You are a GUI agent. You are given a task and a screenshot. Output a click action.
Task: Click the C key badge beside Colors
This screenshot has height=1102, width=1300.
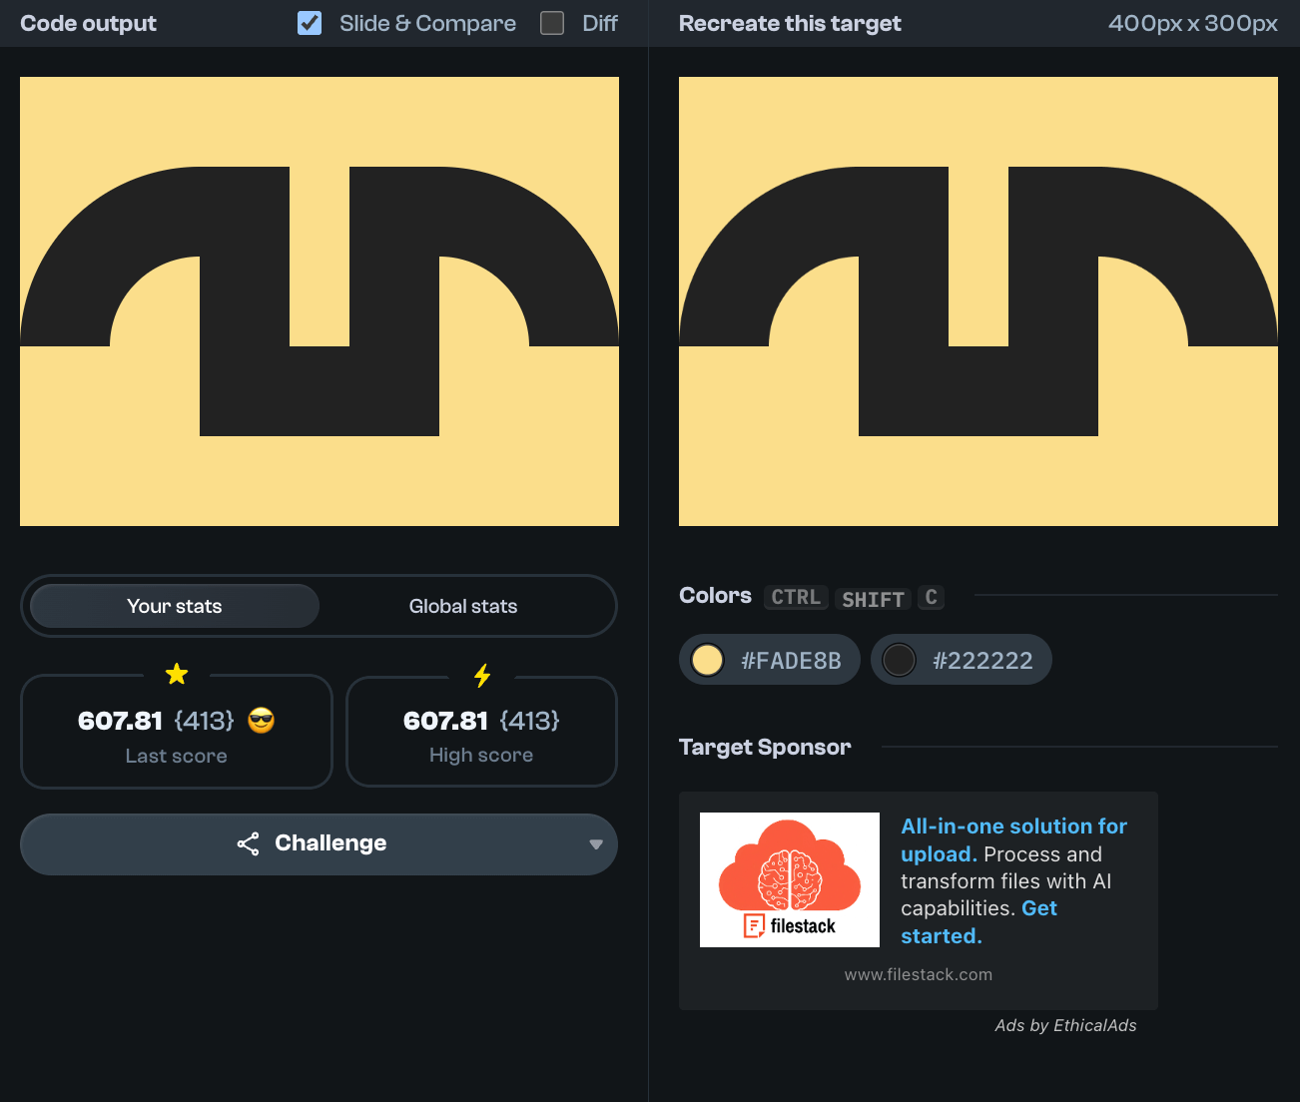(931, 597)
